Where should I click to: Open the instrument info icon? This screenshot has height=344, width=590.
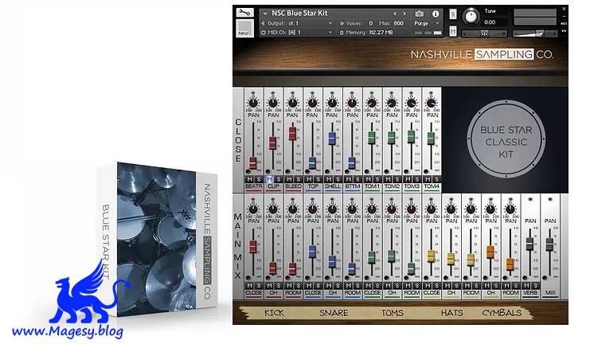(436, 14)
